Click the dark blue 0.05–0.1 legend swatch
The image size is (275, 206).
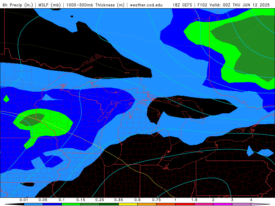52,204
